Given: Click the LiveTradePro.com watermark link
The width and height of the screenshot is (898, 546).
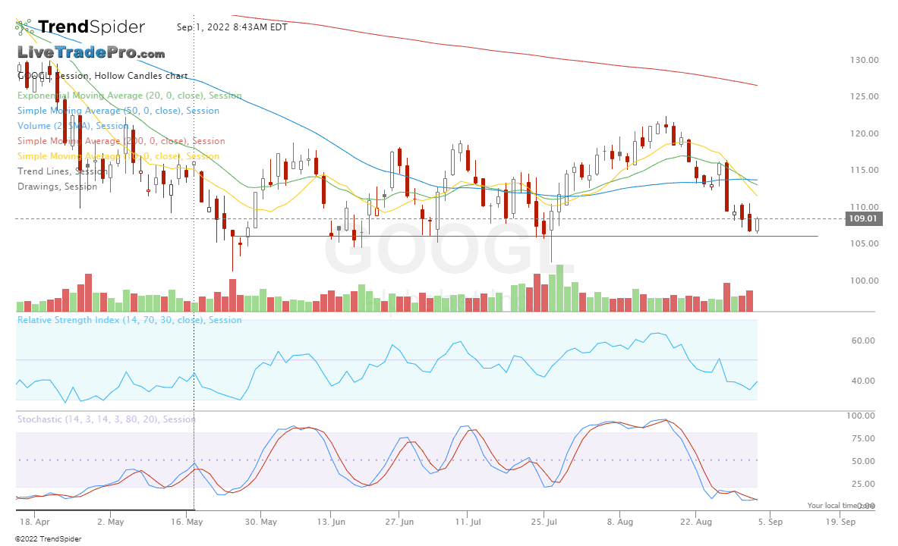Looking at the screenshot, I should pos(91,53).
